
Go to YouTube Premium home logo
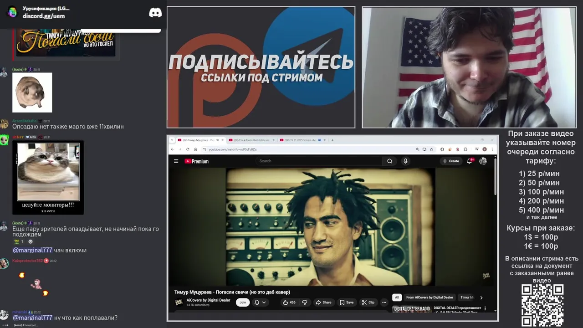[196, 161]
